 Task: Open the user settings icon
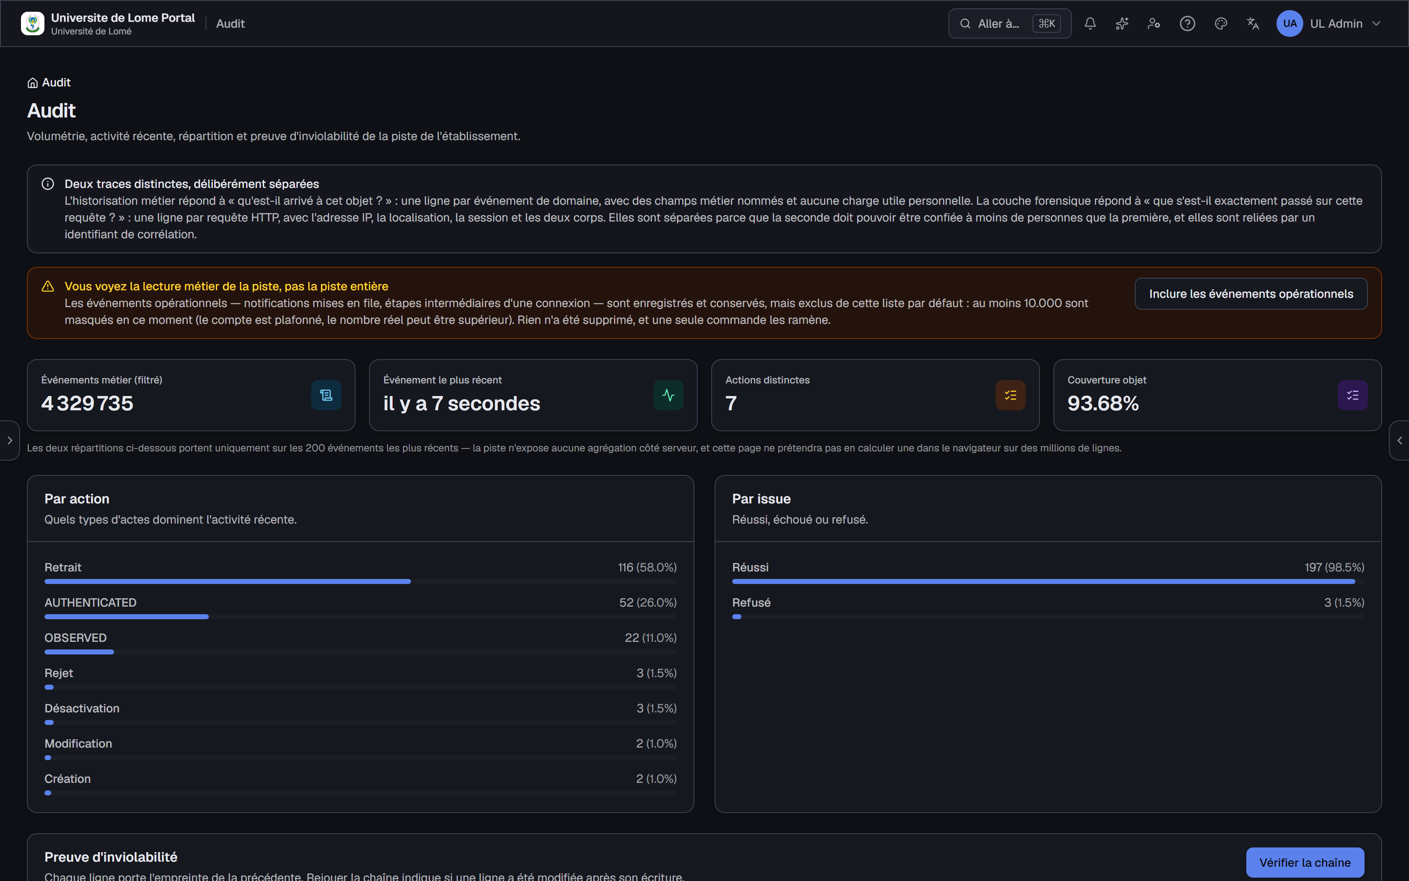[x=1154, y=23]
